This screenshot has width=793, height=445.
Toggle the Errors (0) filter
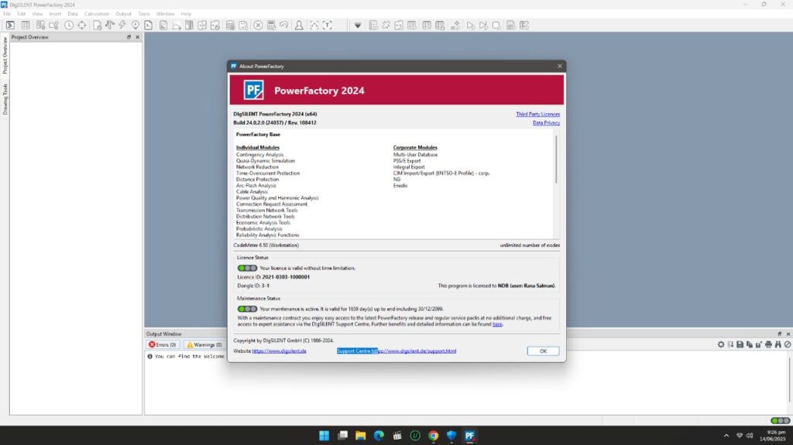tap(163, 344)
